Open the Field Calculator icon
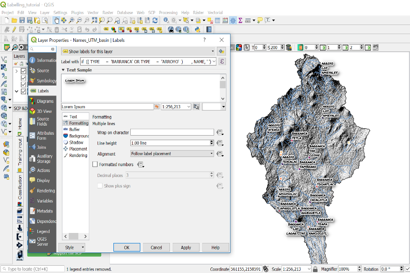The height and width of the screenshot is (273, 410). pos(225,20)
